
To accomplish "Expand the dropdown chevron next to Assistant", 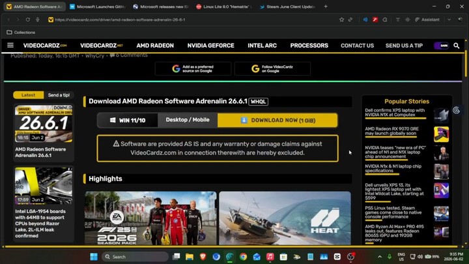I will (x=449, y=20).
